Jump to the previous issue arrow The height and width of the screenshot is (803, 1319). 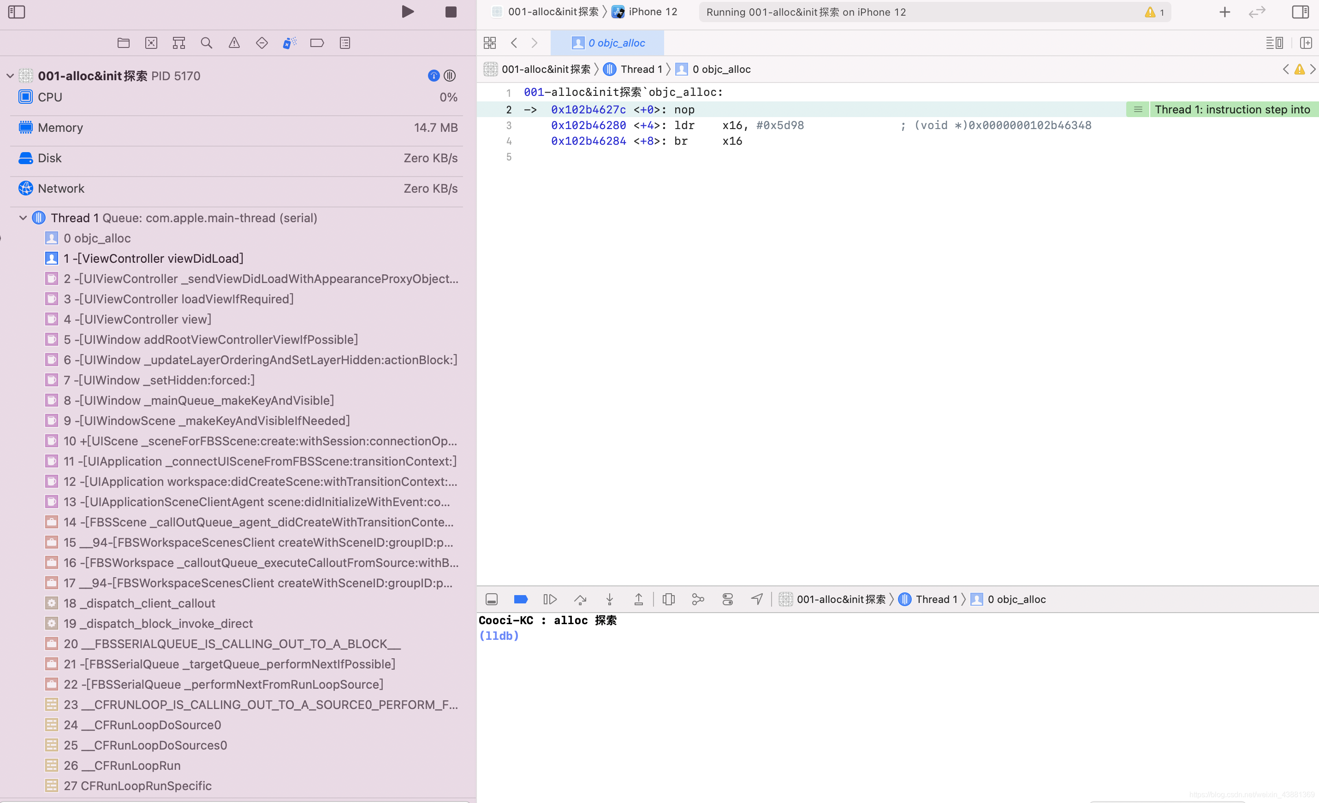tap(1286, 69)
